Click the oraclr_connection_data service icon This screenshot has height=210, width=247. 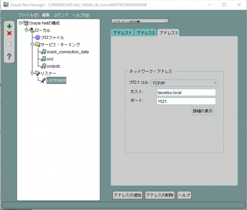tap(43, 52)
